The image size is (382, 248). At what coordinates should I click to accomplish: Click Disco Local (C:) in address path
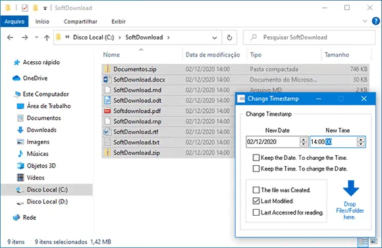pyautogui.click(x=94, y=37)
